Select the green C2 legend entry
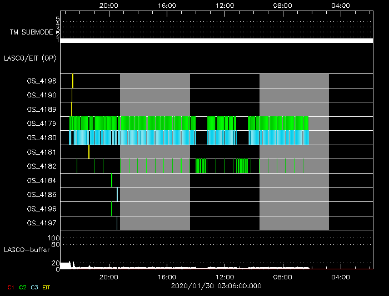 click(x=23, y=287)
